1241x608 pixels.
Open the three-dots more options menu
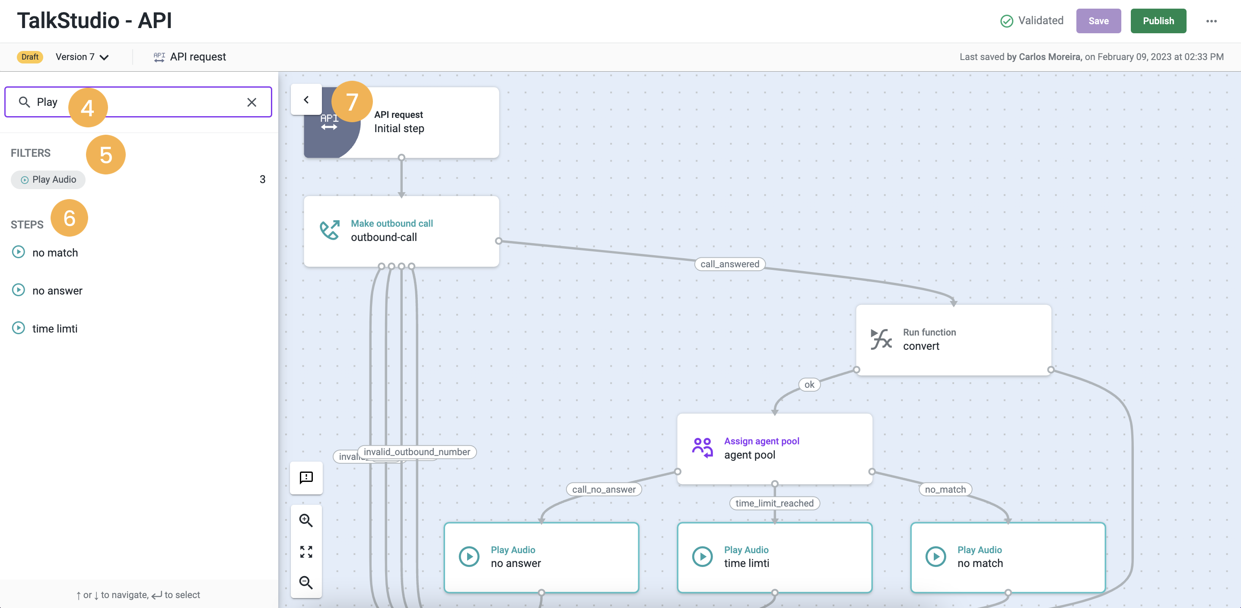(1211, 21)
